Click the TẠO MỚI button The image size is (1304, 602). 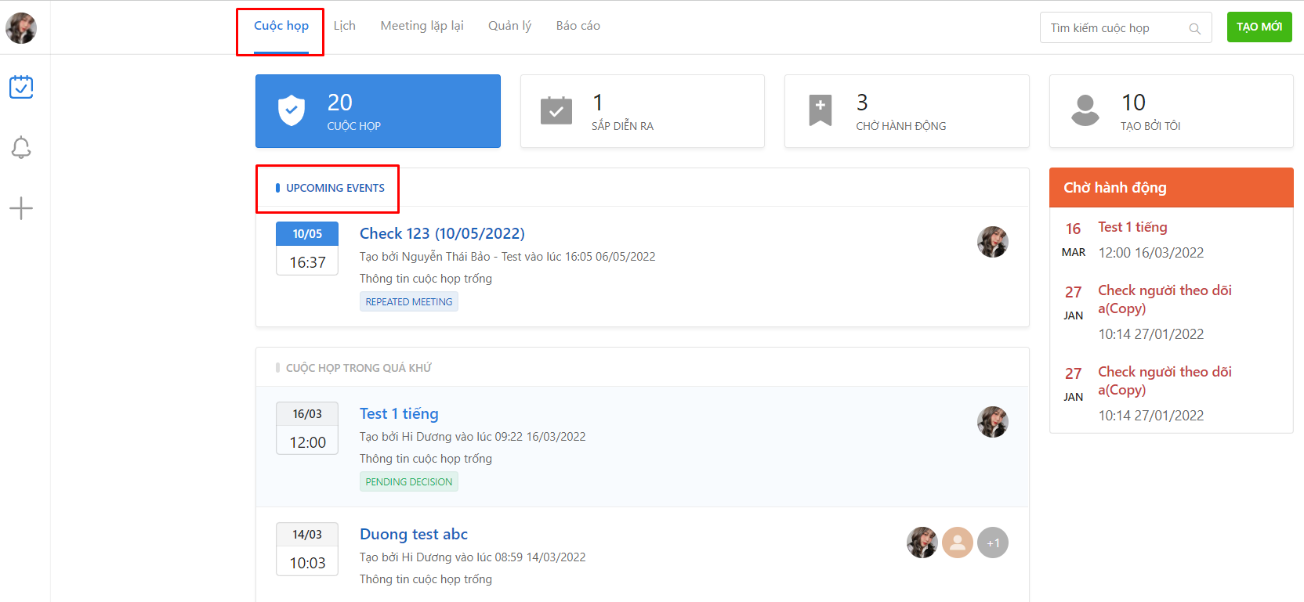[x=1259, y=27]
